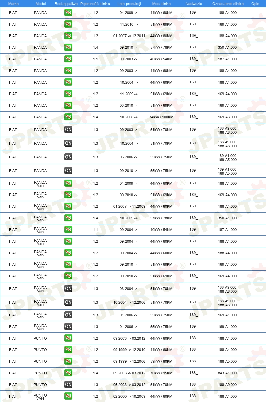Click petrol icon in PANDA 03.2010 row
This screenshot has width=266, height=402.
coord(68,105)
